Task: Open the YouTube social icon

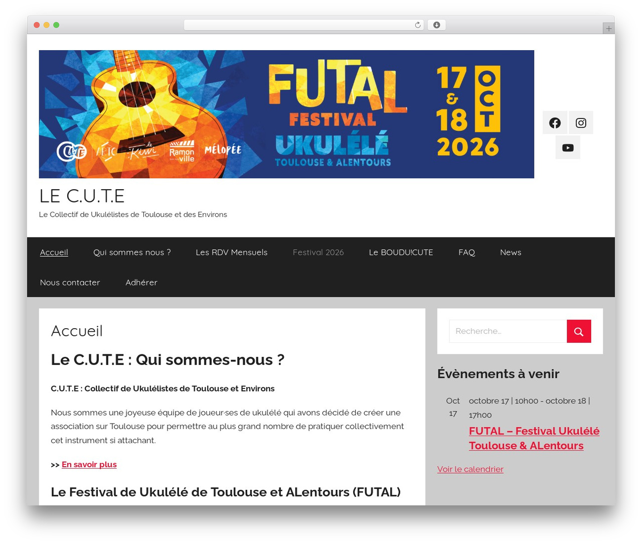Action: (568, 148)
